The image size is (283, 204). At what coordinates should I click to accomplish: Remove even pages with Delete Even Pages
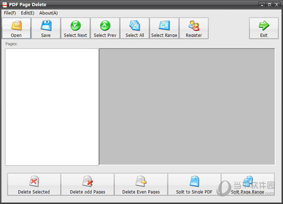(x=141, y=184)
